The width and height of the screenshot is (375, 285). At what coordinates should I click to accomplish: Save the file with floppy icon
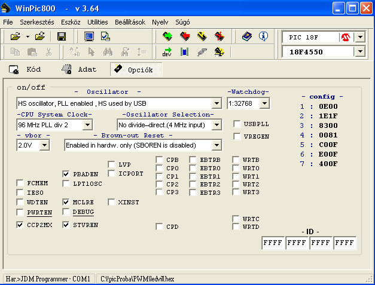[62, 36]
